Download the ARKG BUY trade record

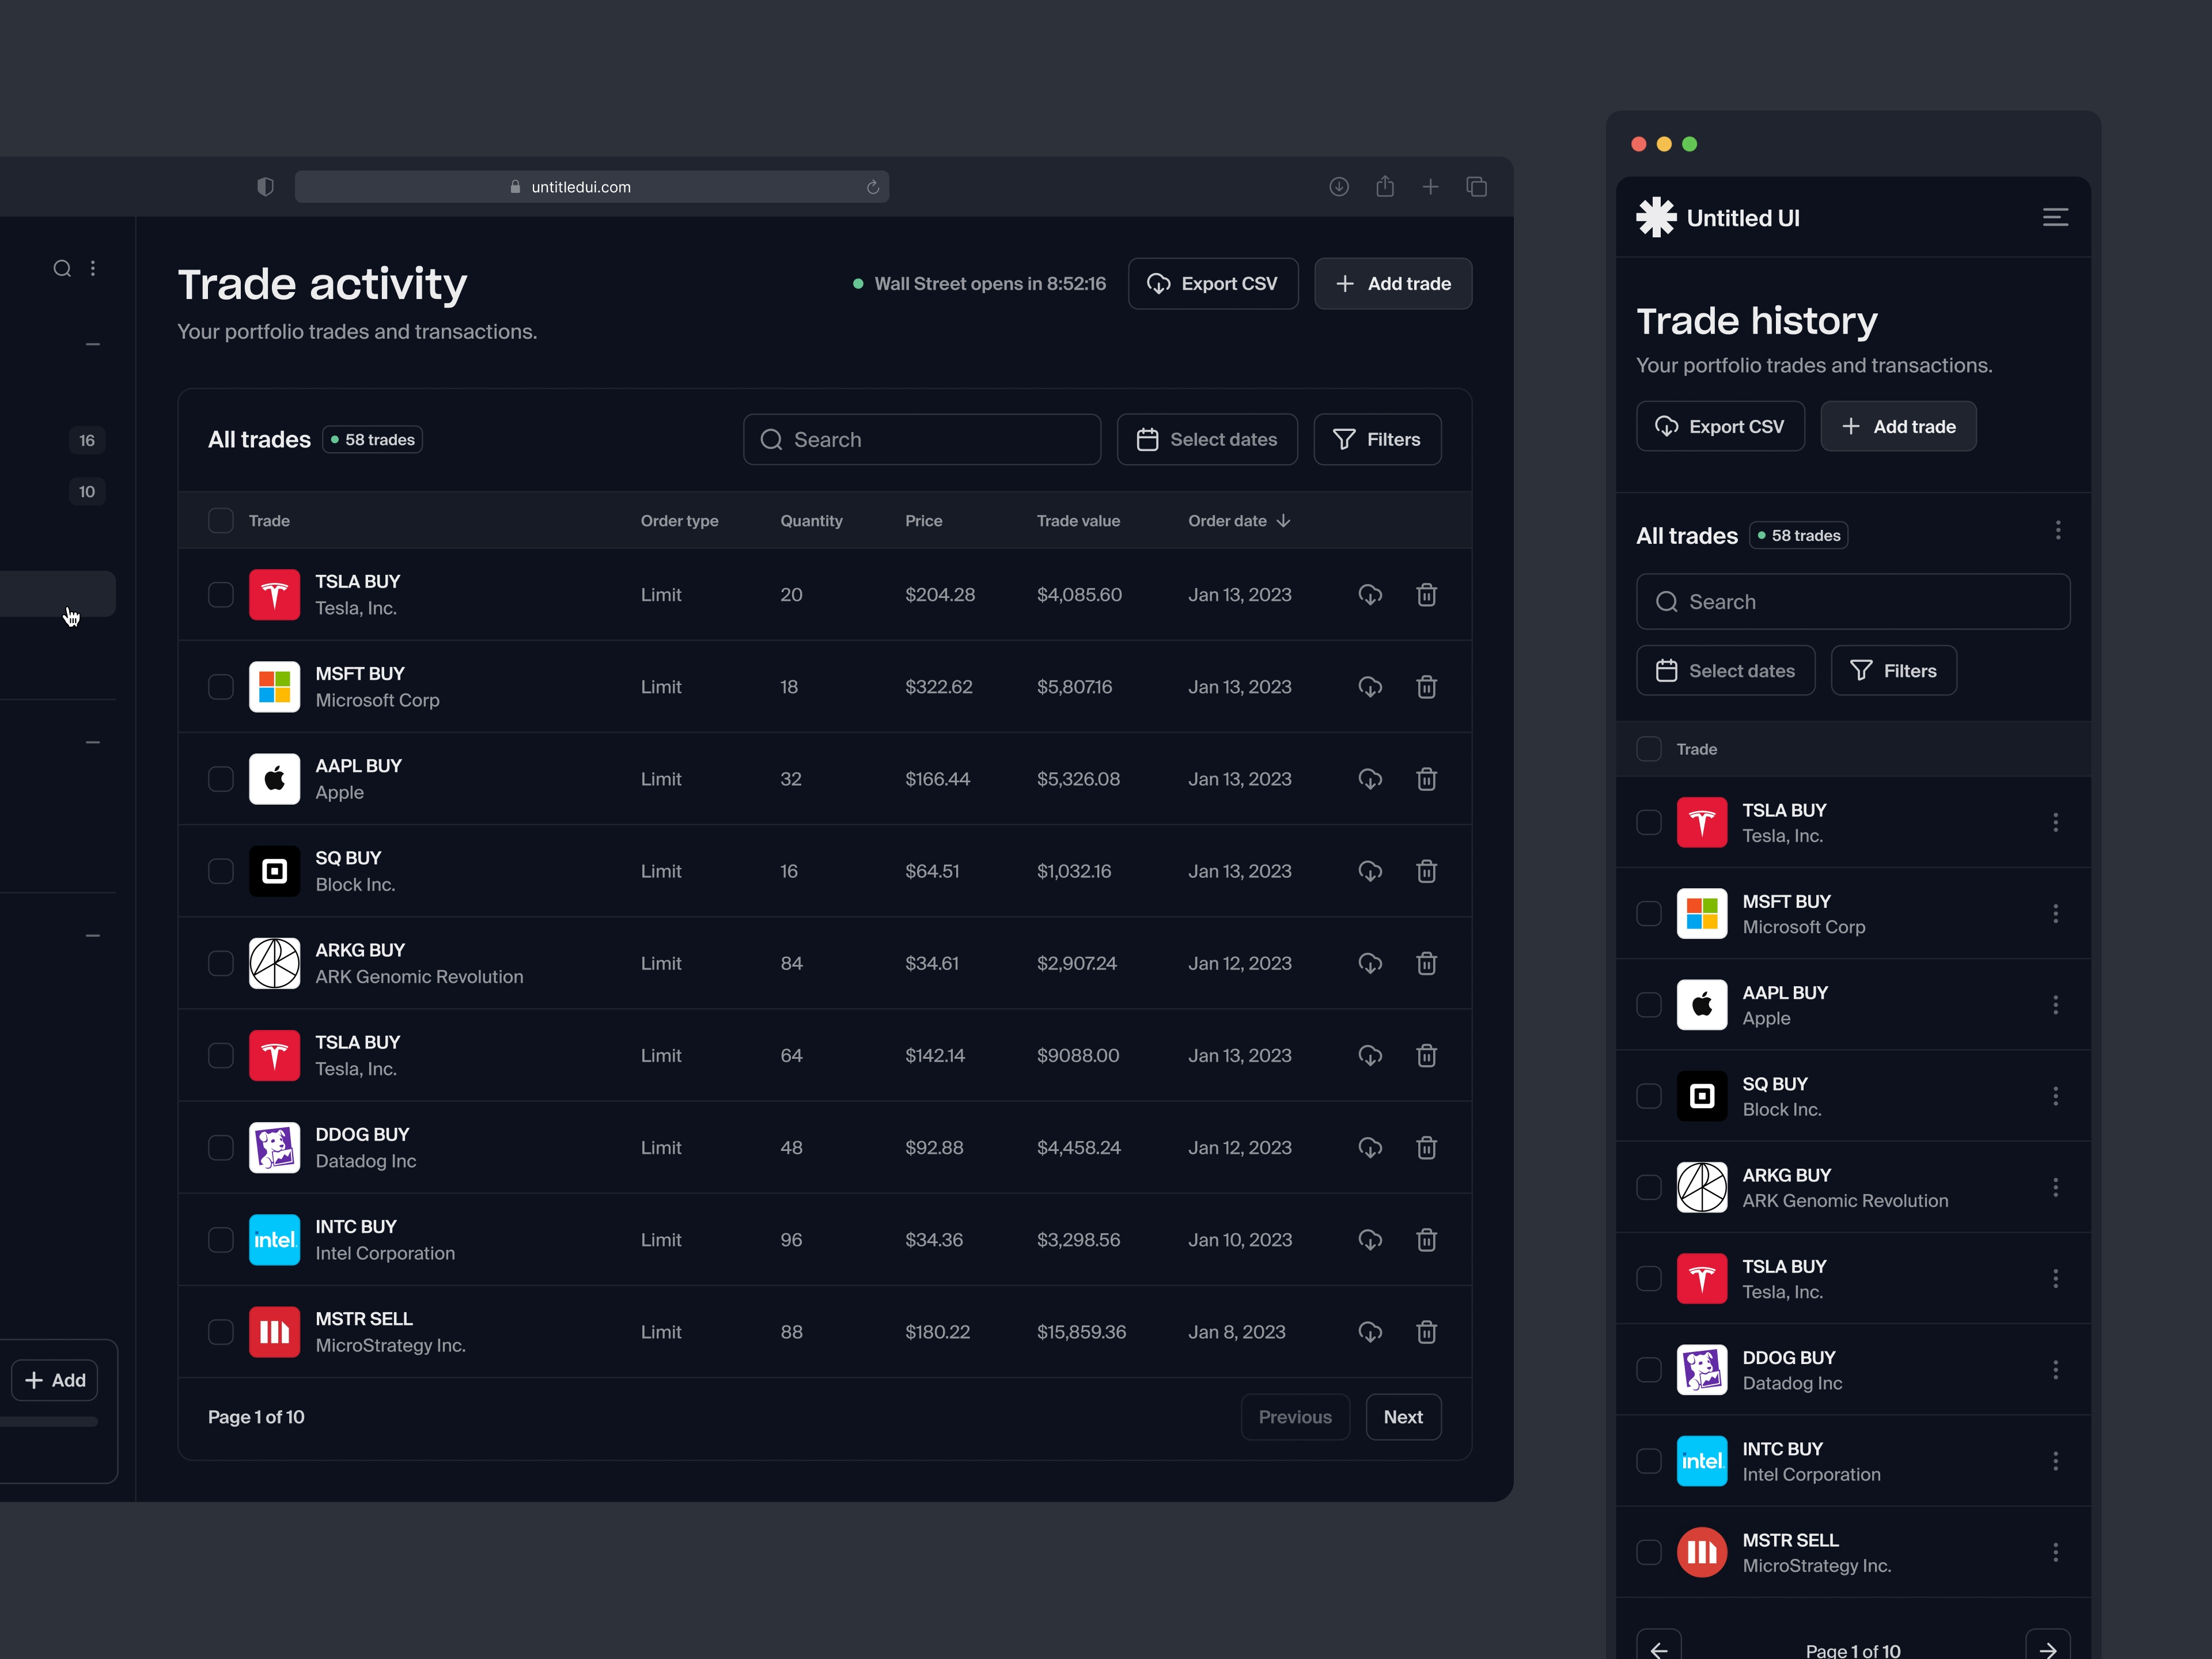click(1370, 963)
